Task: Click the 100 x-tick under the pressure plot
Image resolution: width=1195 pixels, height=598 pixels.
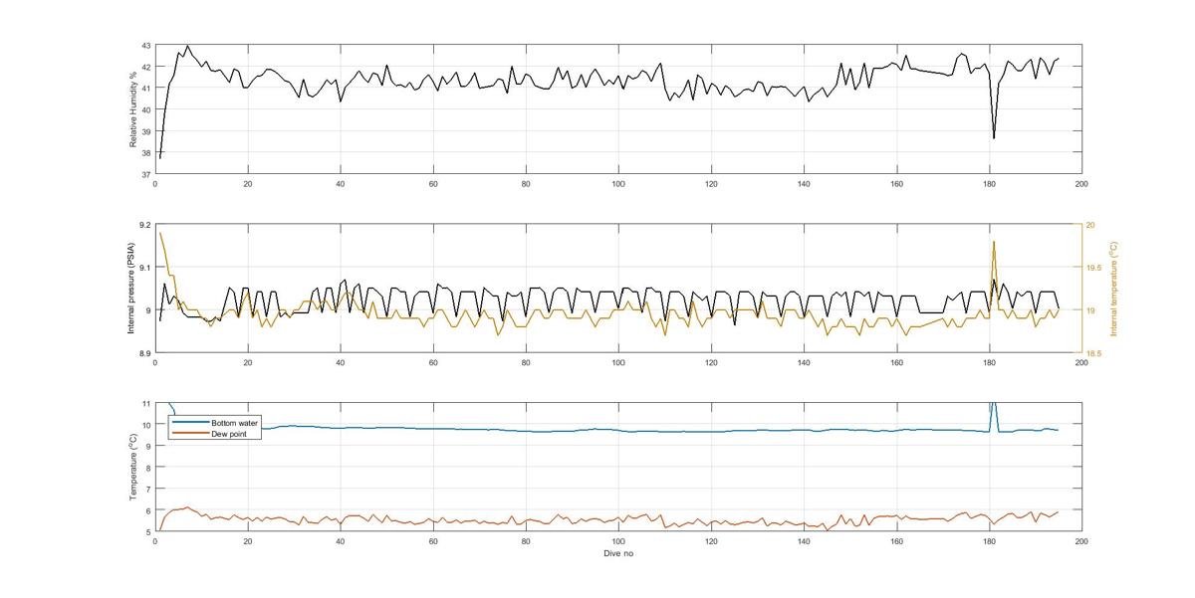Action: (618, 363)
